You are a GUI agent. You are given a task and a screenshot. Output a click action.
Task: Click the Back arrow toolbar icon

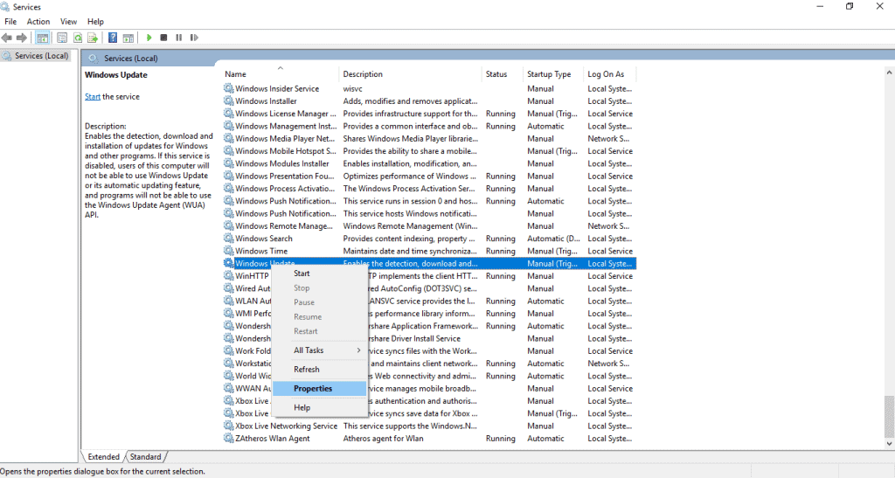pos(7,38)
